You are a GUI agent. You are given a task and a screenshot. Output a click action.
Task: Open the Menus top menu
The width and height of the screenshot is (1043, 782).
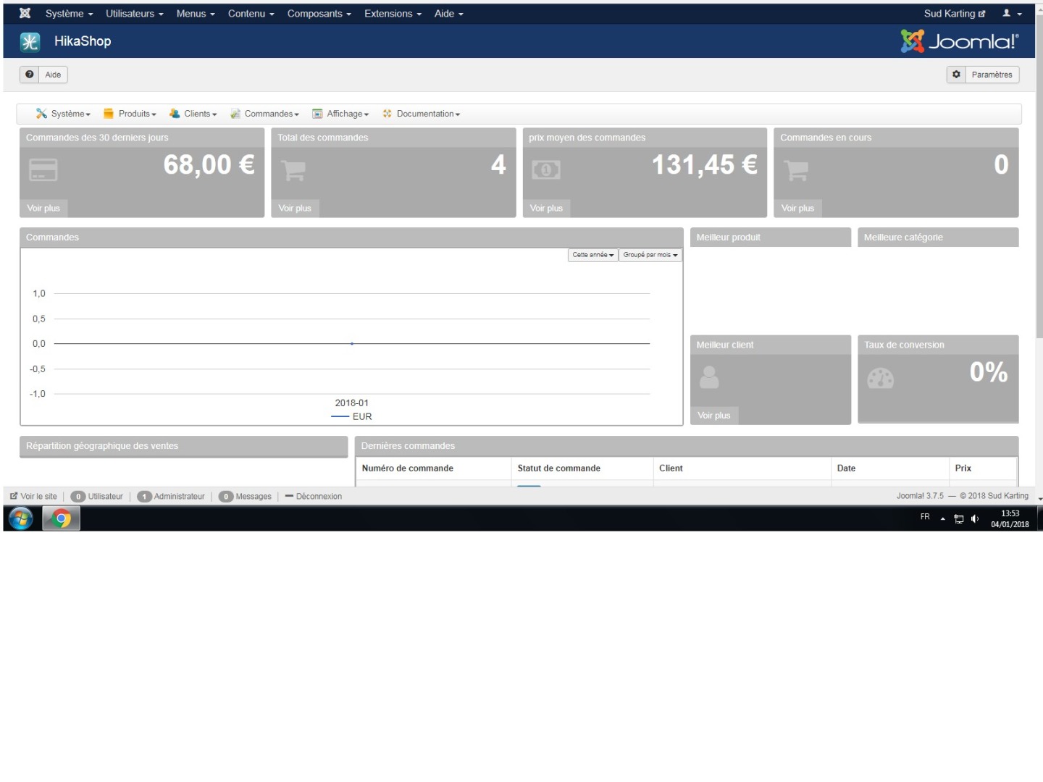coord(196,14)
